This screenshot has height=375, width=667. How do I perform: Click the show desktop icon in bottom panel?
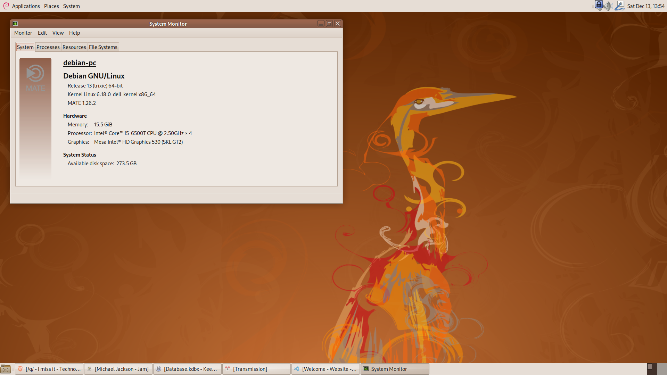pos(6,369)
